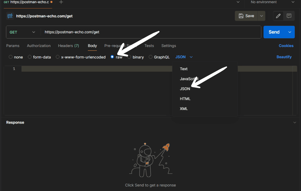This screenshot has height=191, width=301.
Task: Switch to the Headers (7) tab
Action: (68, 46)
